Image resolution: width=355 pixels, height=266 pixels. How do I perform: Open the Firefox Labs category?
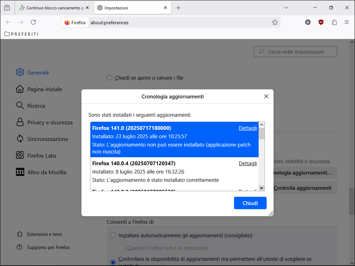pos(36,156)
